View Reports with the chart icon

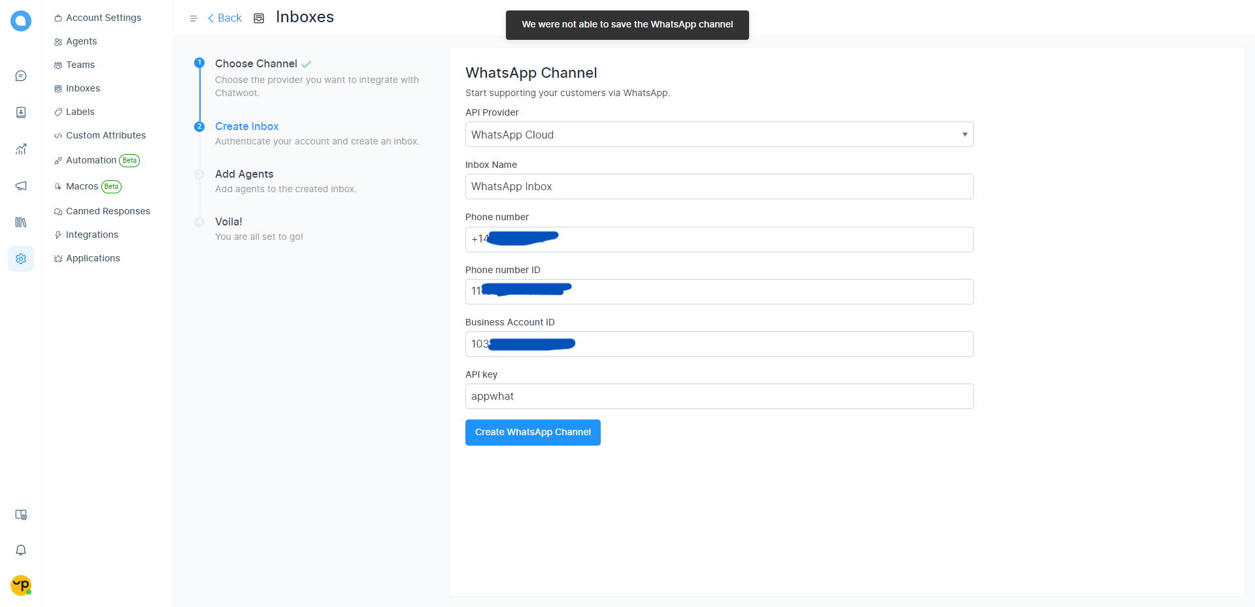point(21,149)
